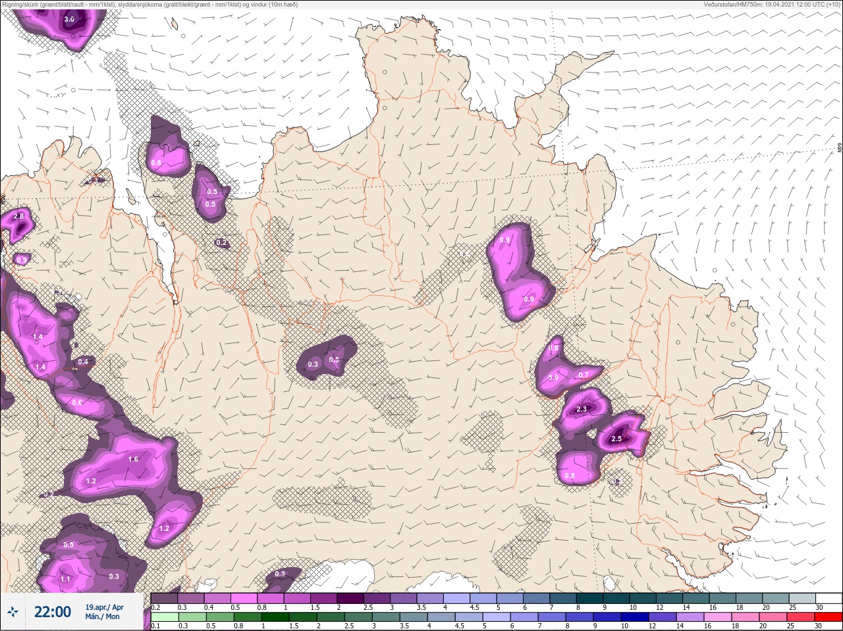Viewport: 843px width, 631px height.
Task: Click the '25' label in lower legend scale
Action: click(x=790, y=626)
